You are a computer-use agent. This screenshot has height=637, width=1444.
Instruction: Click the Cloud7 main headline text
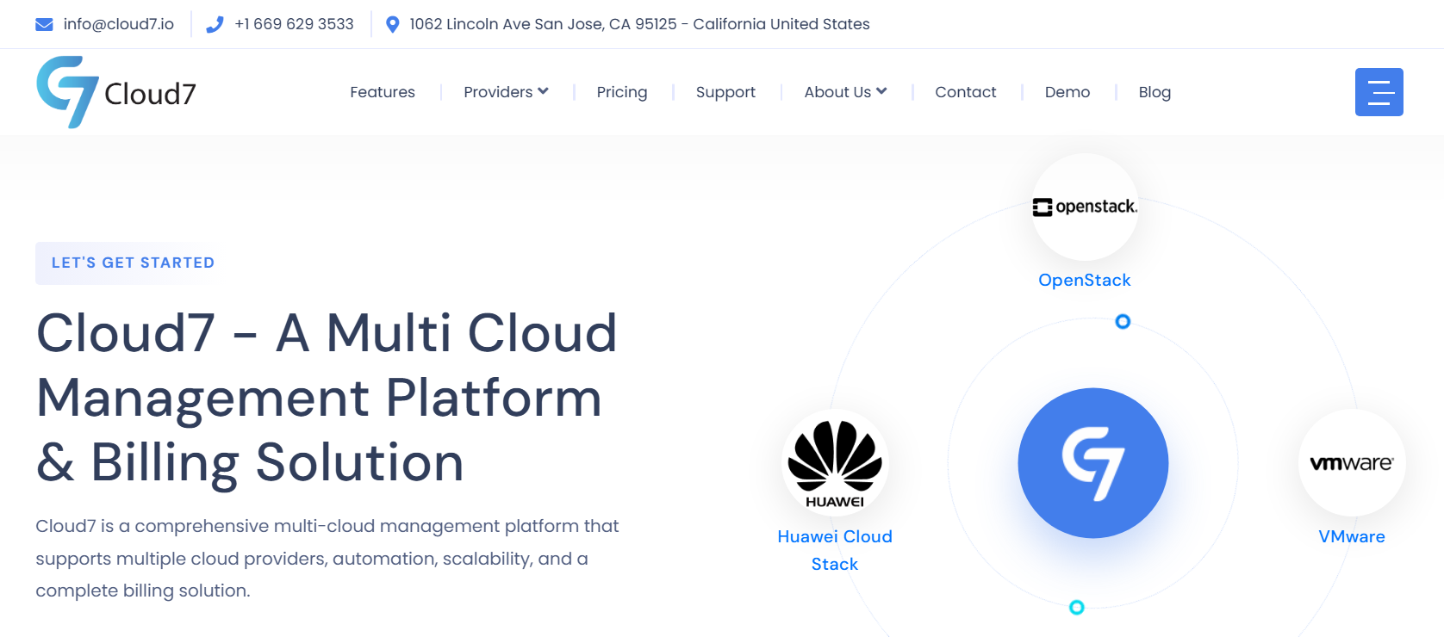point(327,398)
